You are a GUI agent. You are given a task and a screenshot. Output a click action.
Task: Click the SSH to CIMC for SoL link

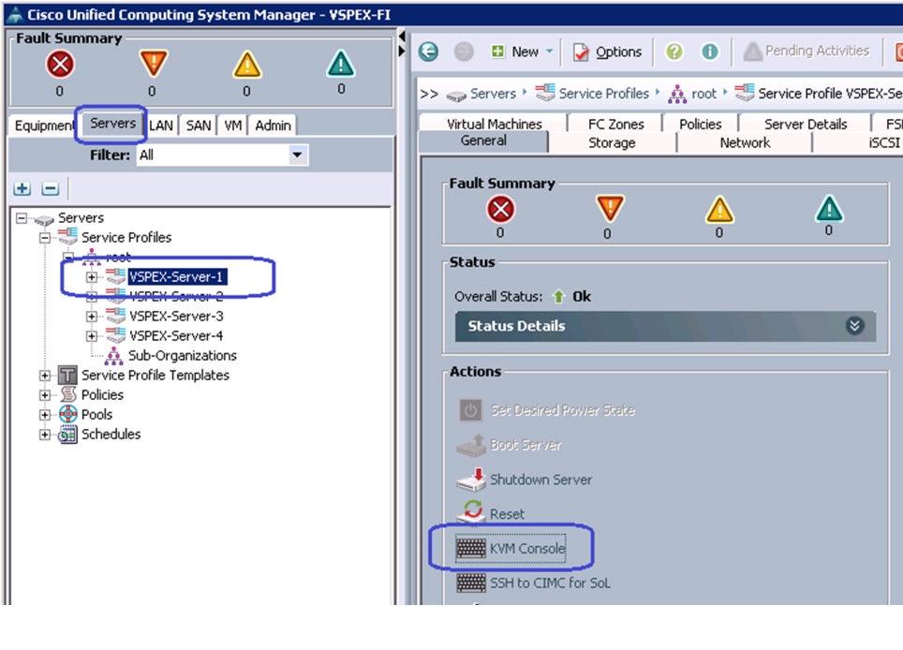click(x=550, y=584)
